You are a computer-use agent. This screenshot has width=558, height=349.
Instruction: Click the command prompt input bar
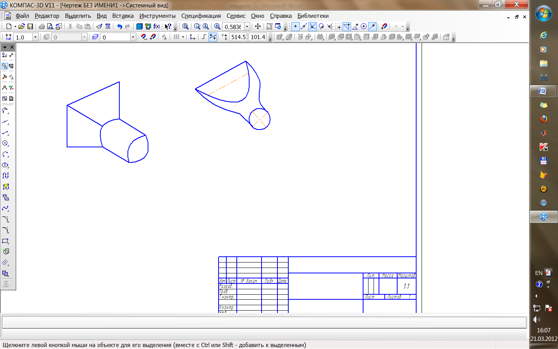pos(264,322)
